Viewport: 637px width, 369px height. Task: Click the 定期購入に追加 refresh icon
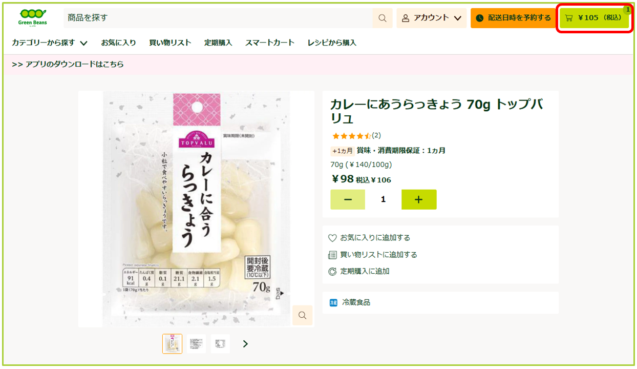[332, 271]
